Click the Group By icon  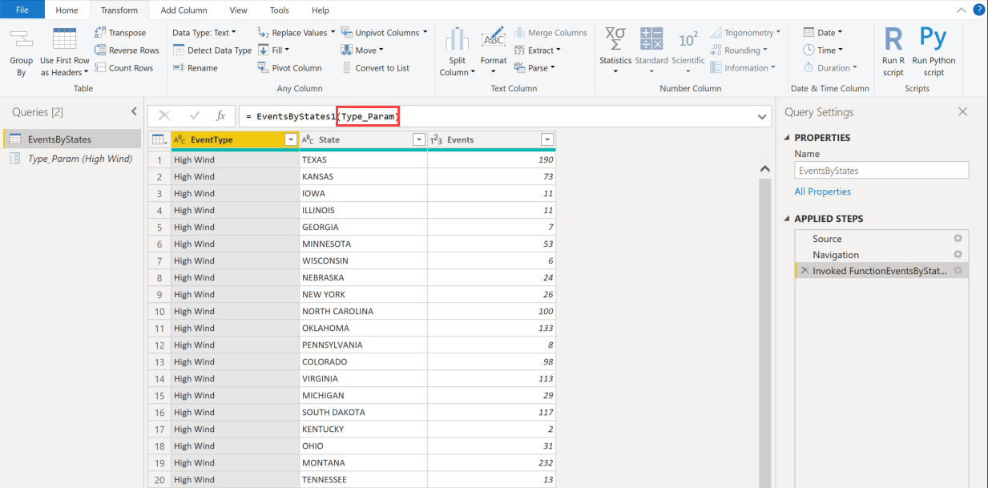pos(21,50)
